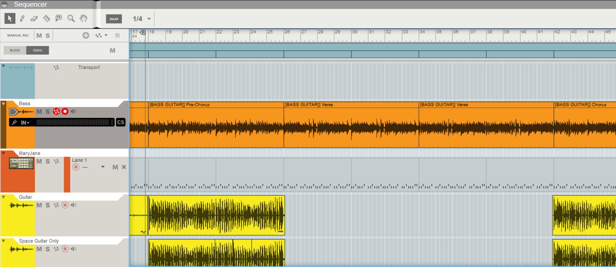Toggle Space Guitar Only monitoring speaker
Image resolution: width=616 pixels, height=267 pixels.
tap(74, 249)
